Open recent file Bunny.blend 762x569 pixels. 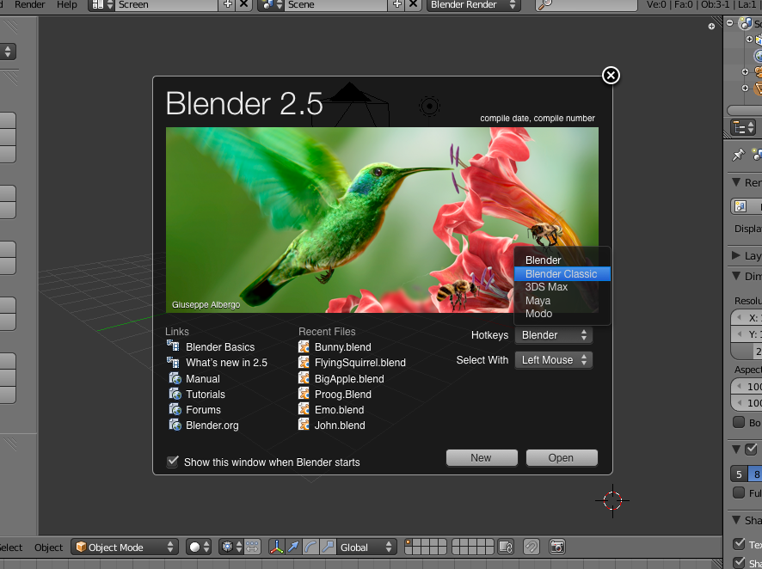342,347
